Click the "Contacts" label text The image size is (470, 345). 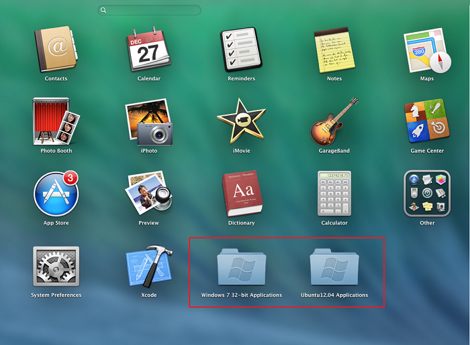(x=56, y=78)
